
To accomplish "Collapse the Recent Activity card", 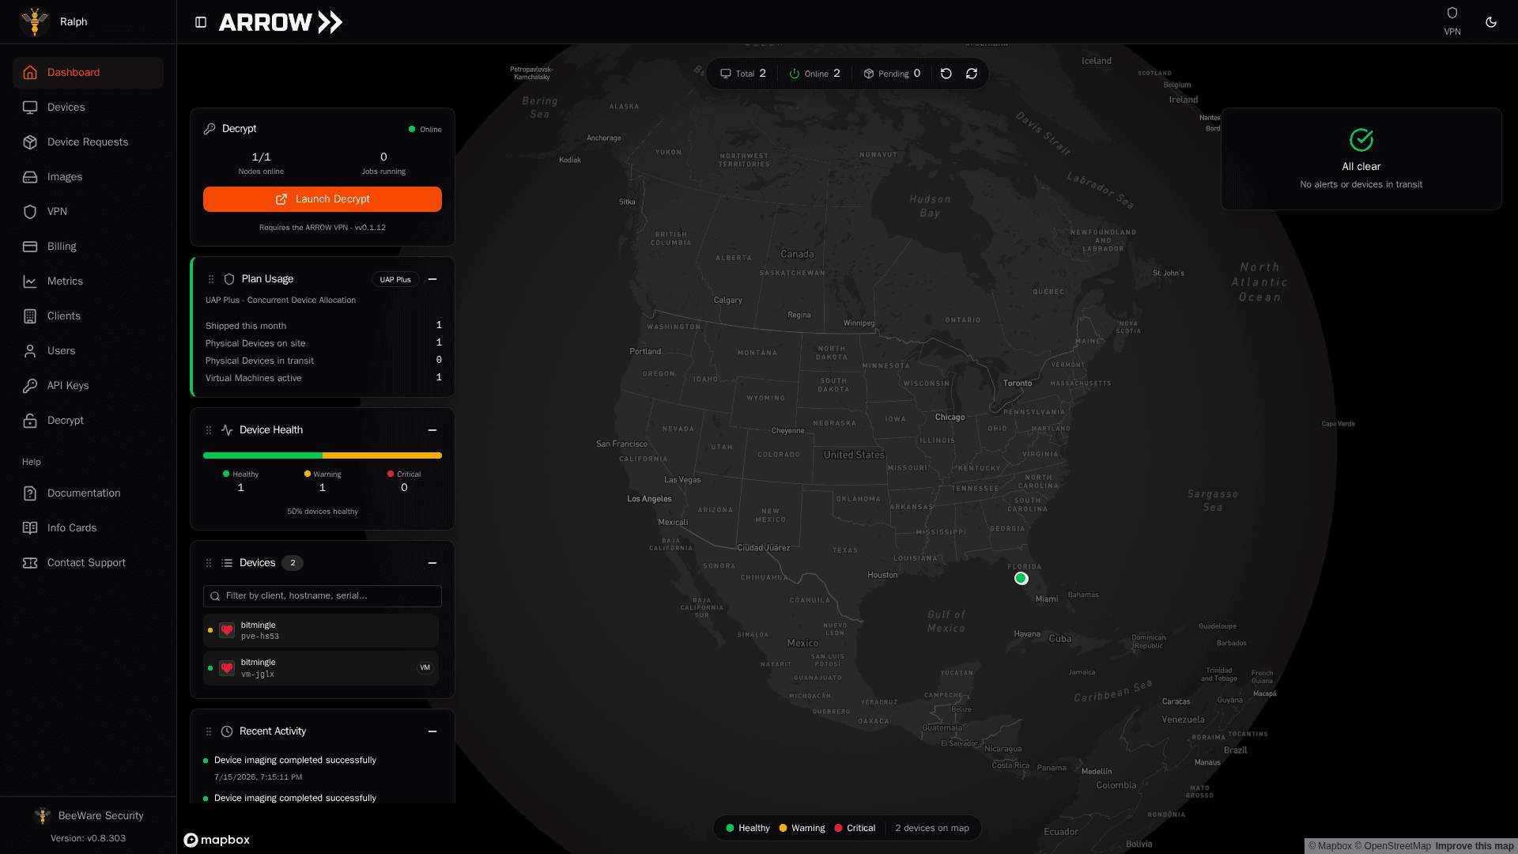I will coord(432,731).
